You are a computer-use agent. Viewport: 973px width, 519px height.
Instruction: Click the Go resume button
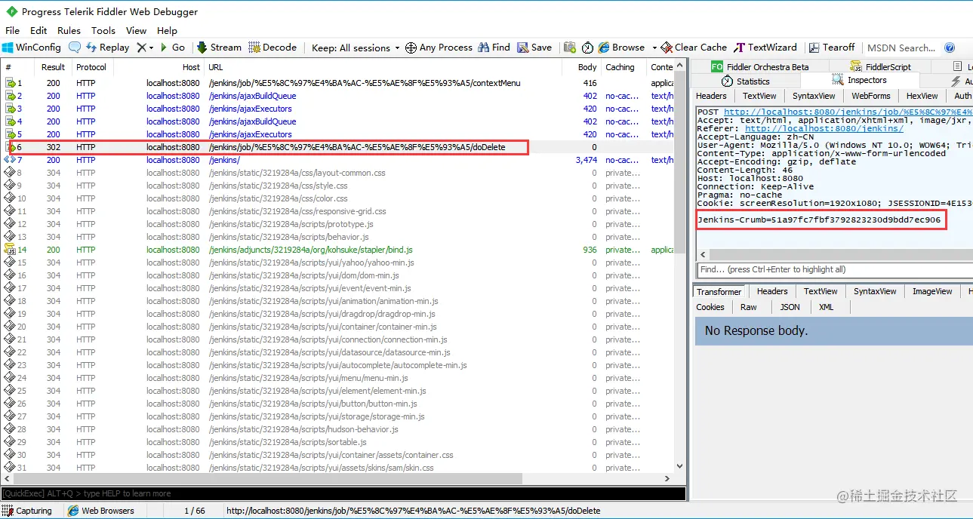coord(172,47)
